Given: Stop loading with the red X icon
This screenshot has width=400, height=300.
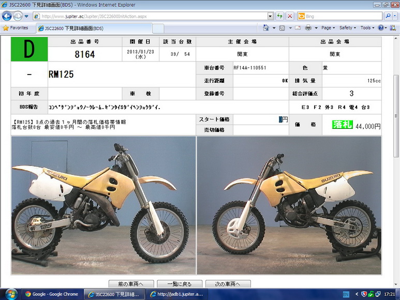Looking at the screenshot, I should point(290,17).
